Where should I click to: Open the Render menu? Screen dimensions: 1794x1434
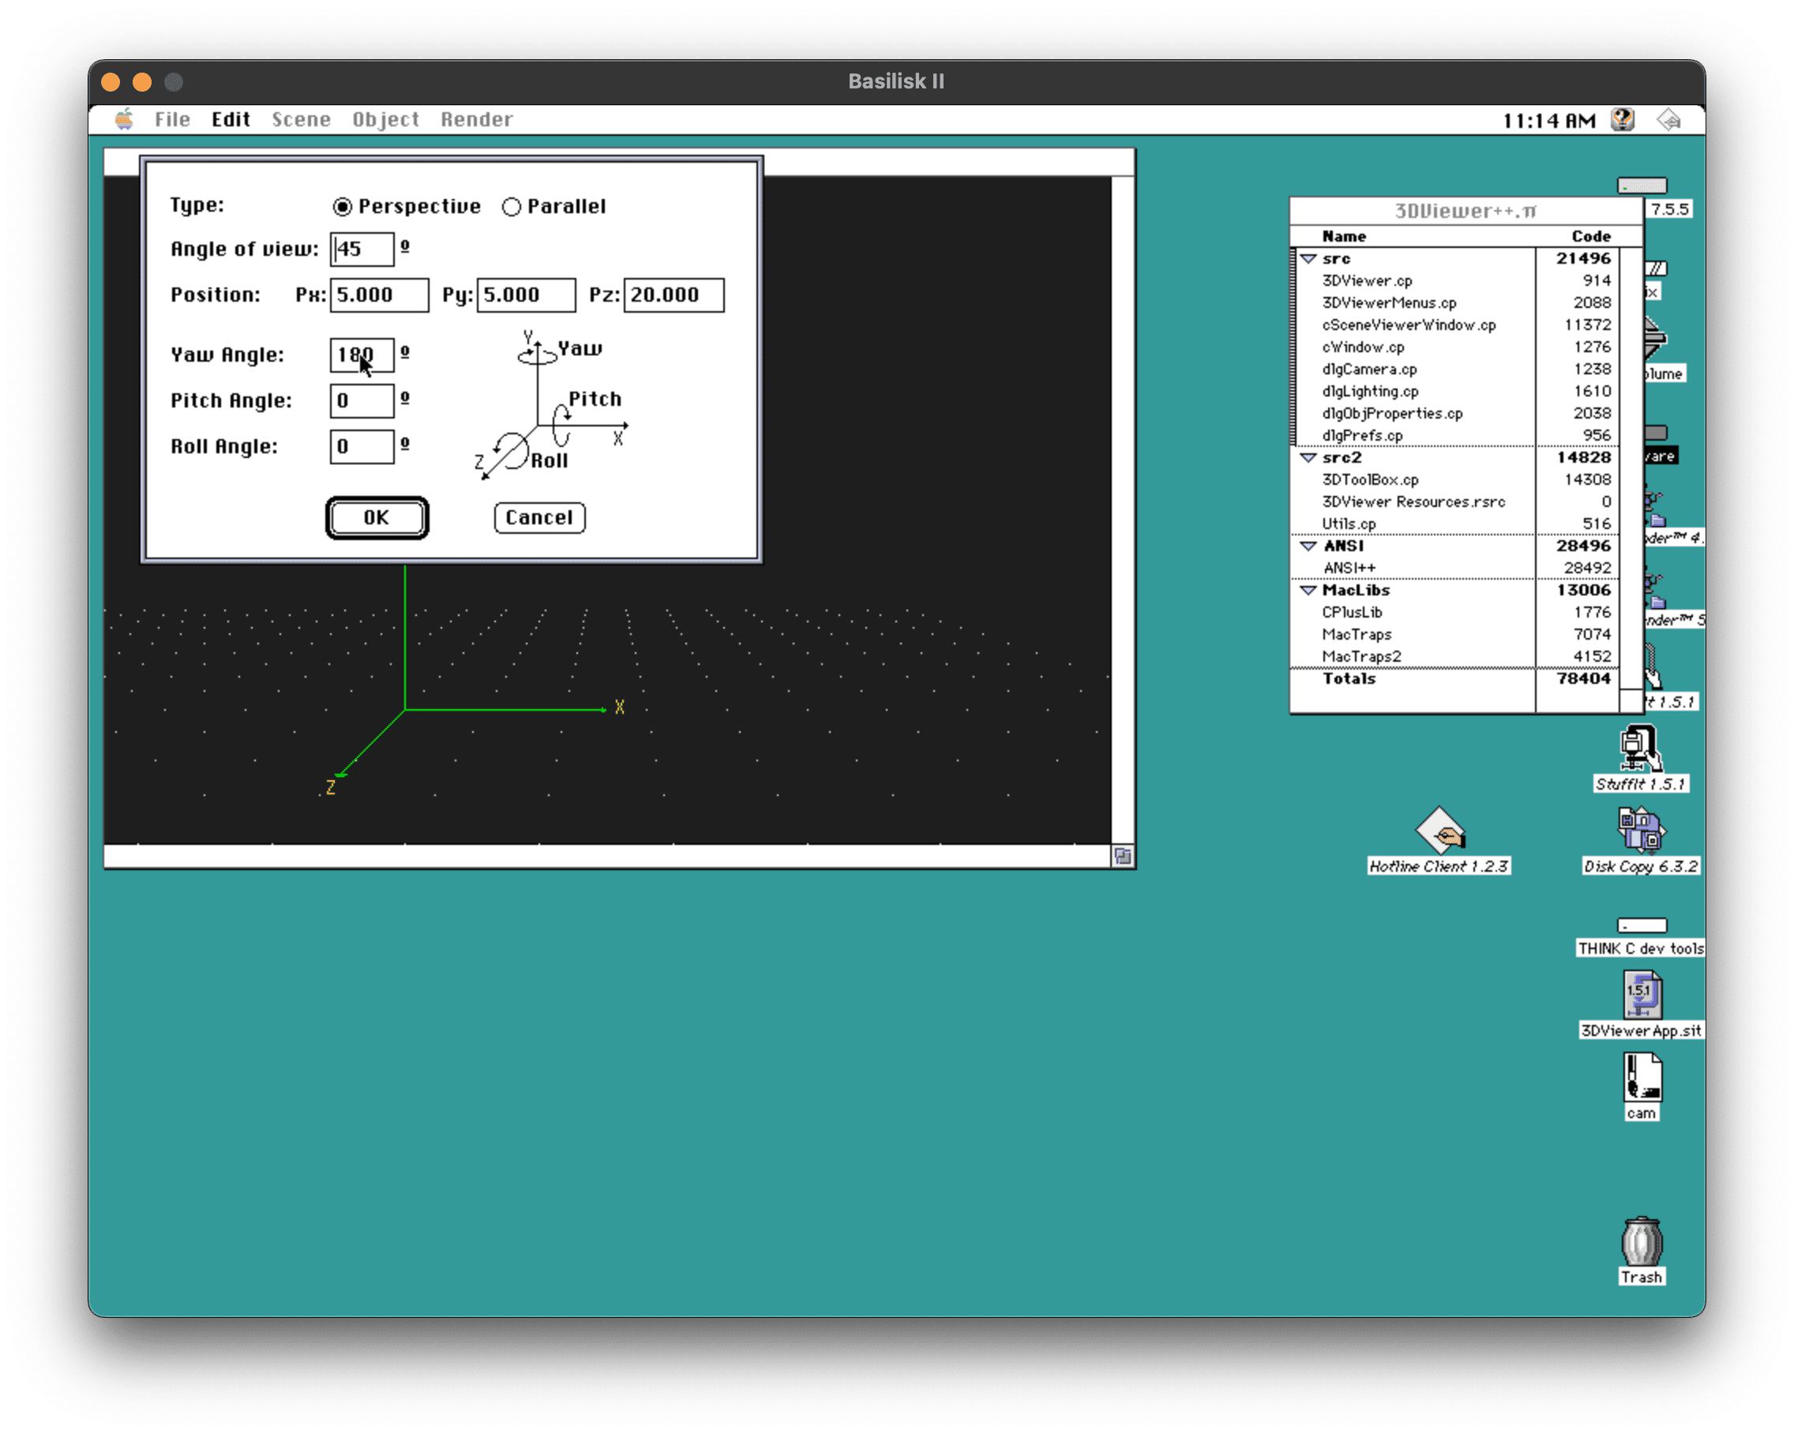point(477,120)
